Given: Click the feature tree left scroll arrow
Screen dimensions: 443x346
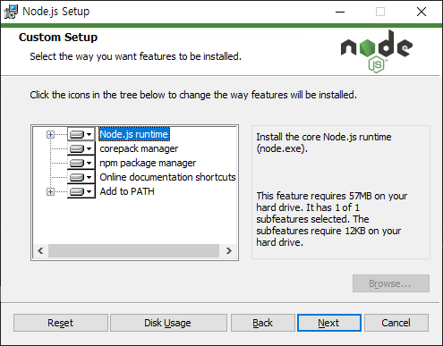Looking at the screenshot, I should tap(40, 251).
